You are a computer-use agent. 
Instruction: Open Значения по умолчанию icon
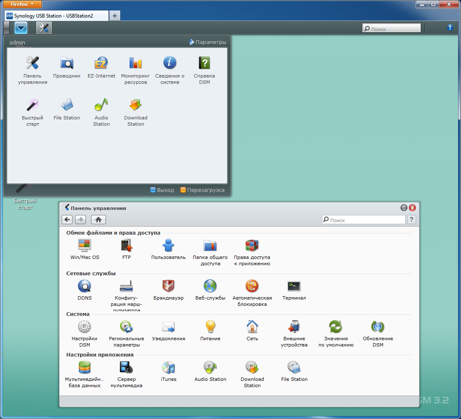click(x=336, y=334)
